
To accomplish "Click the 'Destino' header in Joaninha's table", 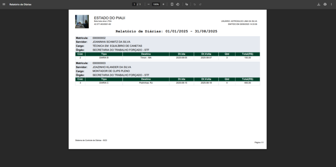I will (146, 54).
